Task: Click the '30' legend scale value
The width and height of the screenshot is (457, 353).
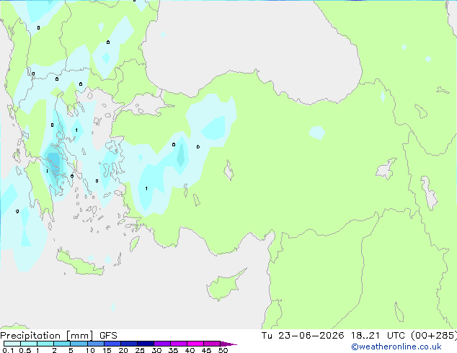Action: pyautogui.click(x=156, y=350)
